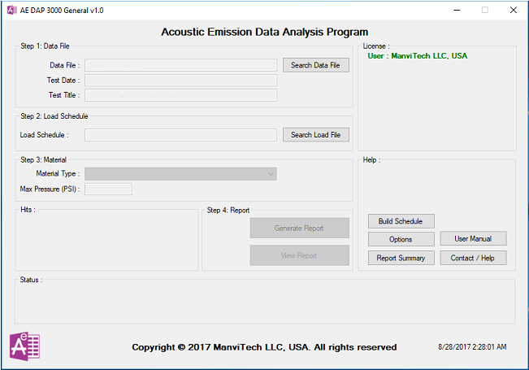Click into the Test Date field

[x=181, y=81]
